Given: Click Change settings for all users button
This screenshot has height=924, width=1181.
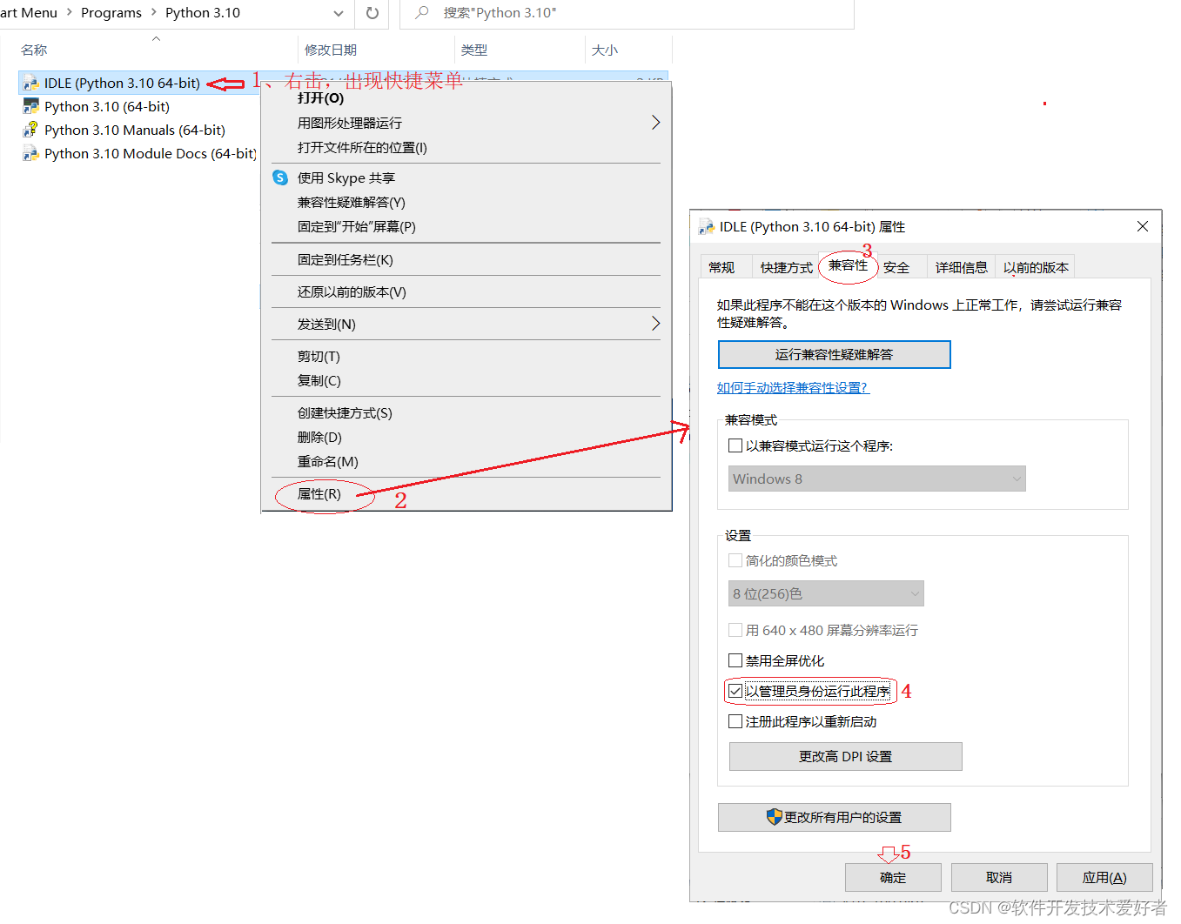Looking at the screenshot, I should tap(834, 817).
